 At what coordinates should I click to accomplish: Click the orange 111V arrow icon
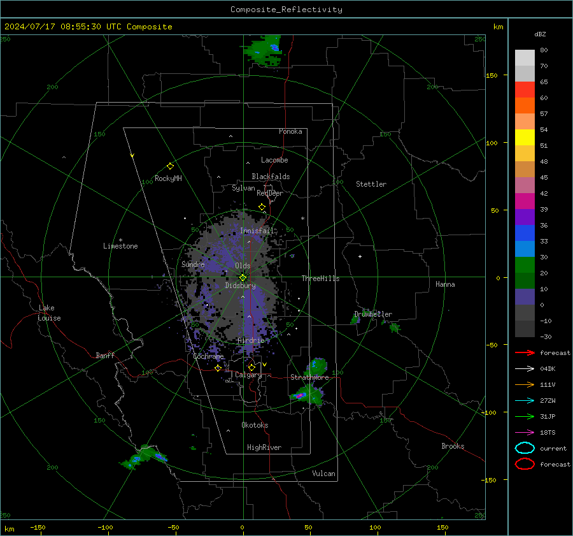click(x=525, y=384)
